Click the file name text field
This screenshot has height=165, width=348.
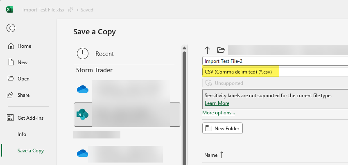274,61
